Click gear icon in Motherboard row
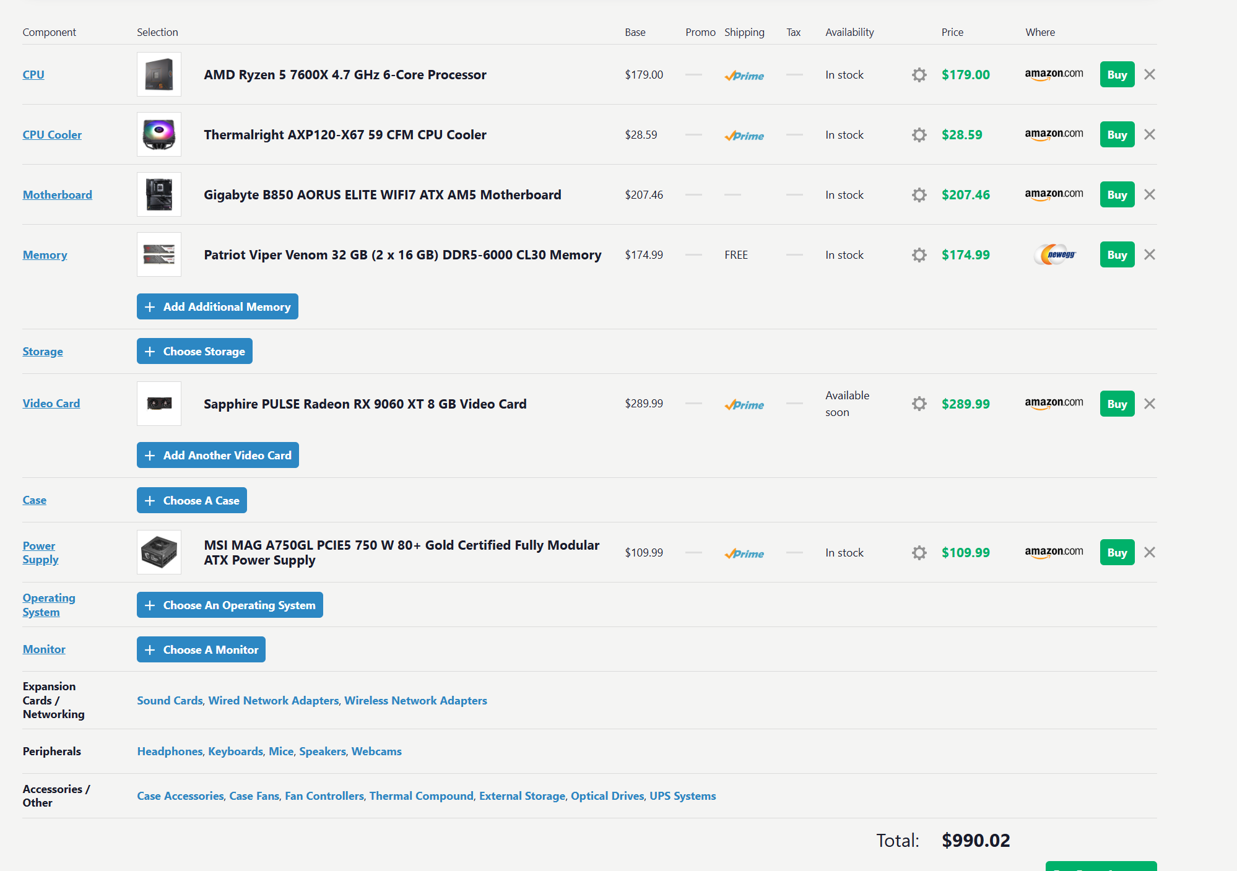This screenshot has height=871, width=1237. pos(919,195)
